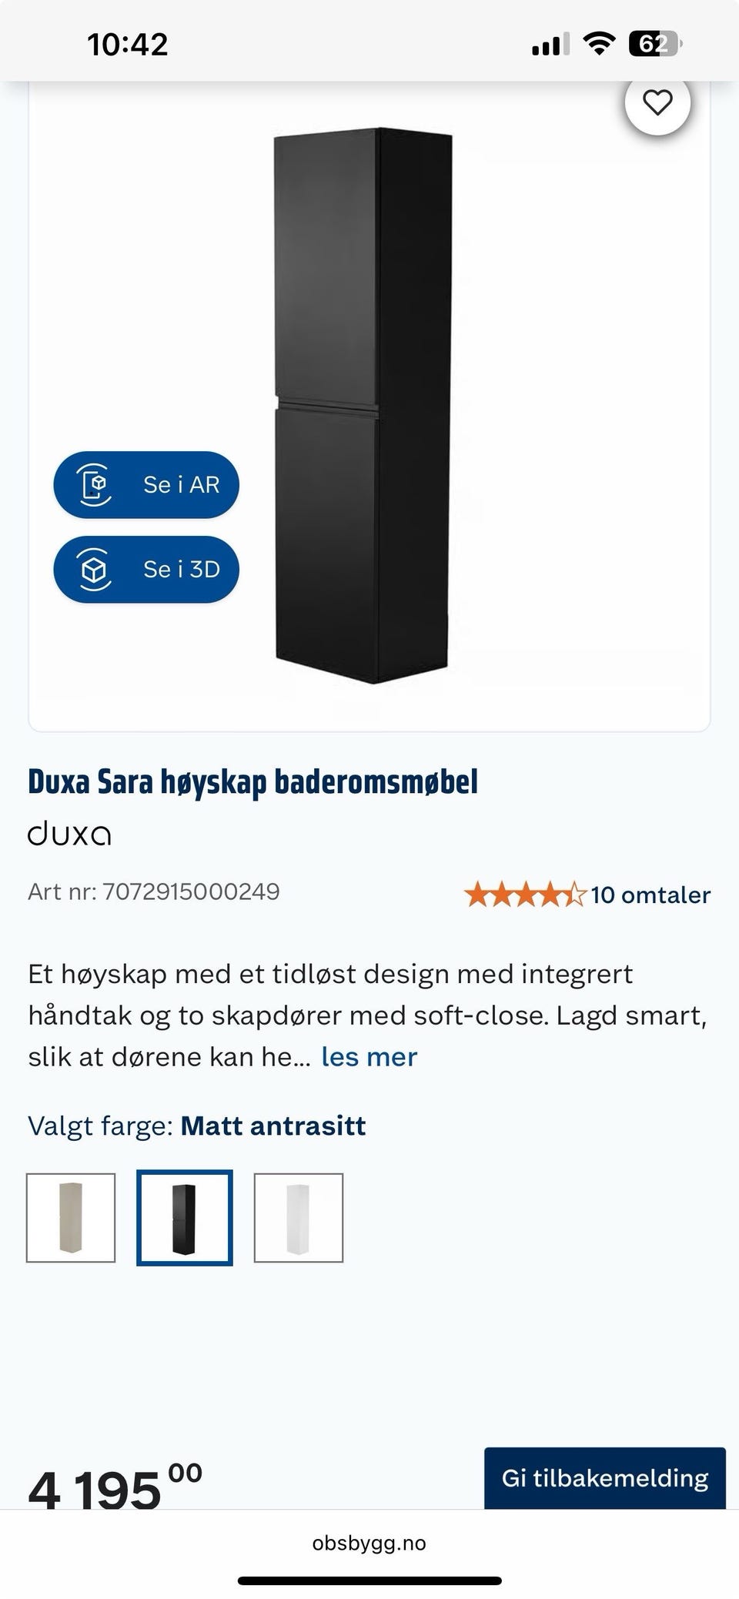Tap the 10:42 clock
This screenshot has height=1599, width=739.
click(x=128, y=45)
